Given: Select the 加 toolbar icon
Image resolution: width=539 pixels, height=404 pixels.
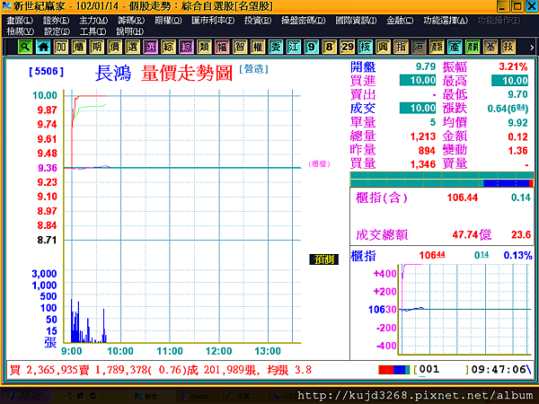Looking at the screenshot, I should click(61, 47).
